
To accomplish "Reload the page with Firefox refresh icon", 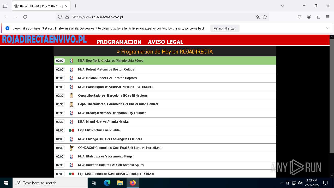I will tap(25, 17).
